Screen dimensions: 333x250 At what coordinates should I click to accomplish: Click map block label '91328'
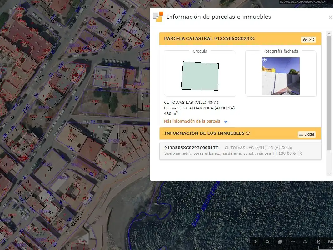[114, 141]
